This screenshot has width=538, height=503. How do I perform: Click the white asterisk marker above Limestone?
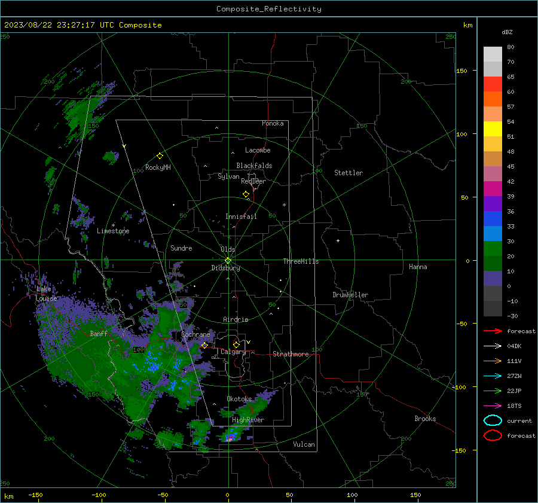(113, 225)
